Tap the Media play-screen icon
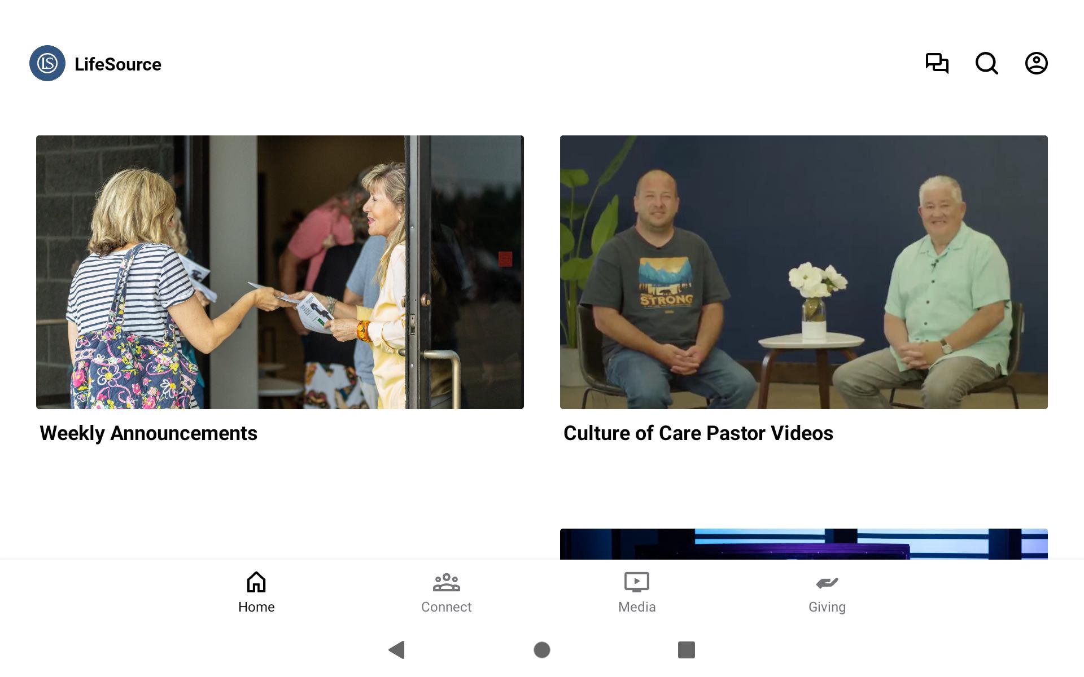Screen dimensions: 1084x677 pyautogui.click(x=637, y=582)
